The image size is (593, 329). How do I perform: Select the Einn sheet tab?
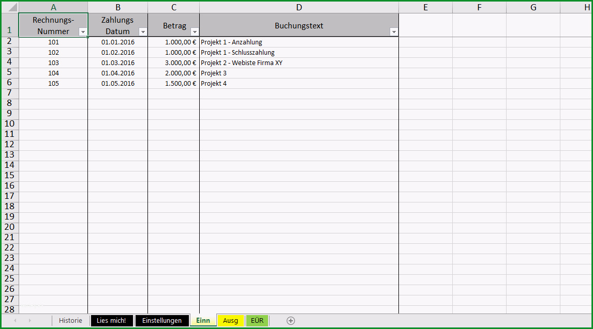coord(203,321)
